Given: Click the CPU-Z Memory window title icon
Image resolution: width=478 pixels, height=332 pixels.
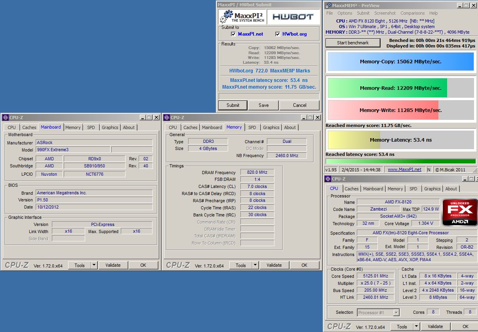Looking at the screenshot, I should pyautogui.click(x=167, y=118).
